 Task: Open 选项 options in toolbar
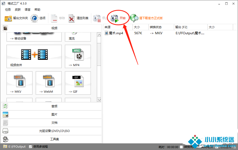[38, 18]
